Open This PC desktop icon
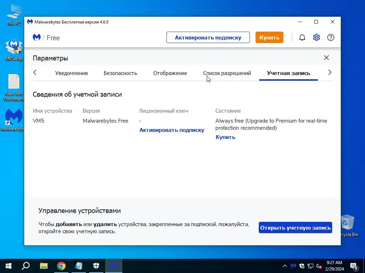The width and height of the screenshot is (365, 273). [x=14, y=15]
